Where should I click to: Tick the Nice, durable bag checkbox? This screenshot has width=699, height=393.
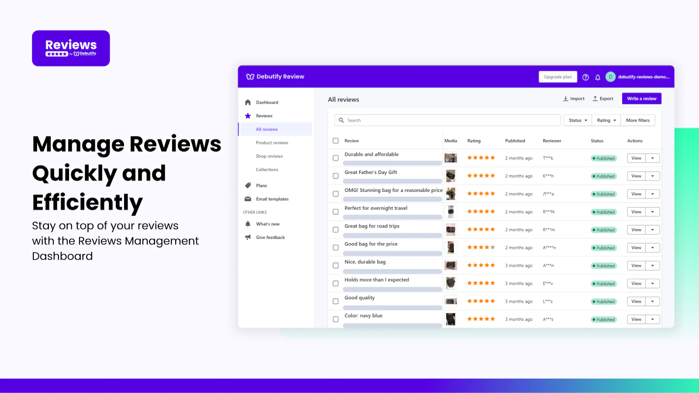point(336,265)
